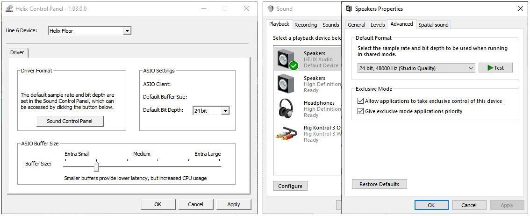Open the Levels tab
530x216 pixels.
(x=378, y=25)
